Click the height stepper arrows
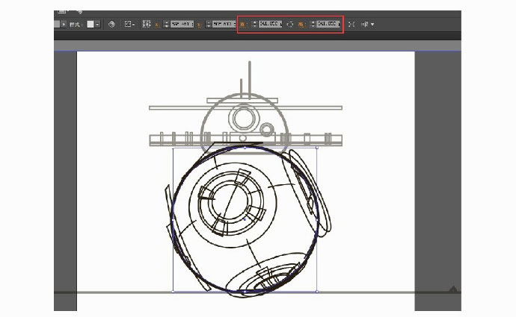This screenshot has width=516, height=317. point(313,24)
